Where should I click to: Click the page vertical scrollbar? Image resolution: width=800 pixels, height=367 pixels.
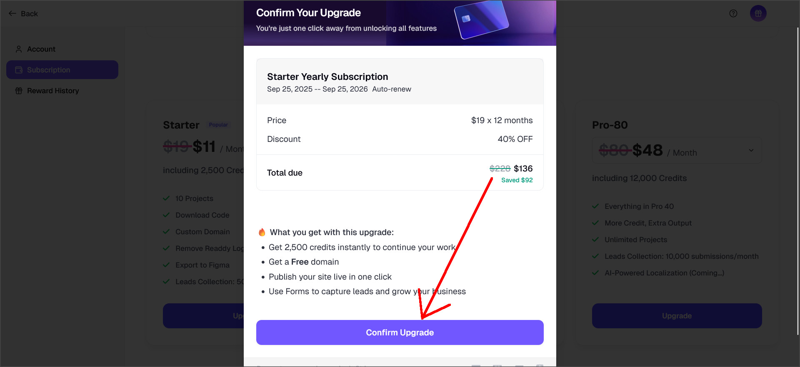click(798, 181)
